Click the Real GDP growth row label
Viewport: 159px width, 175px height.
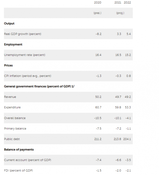tap(23, 34)
